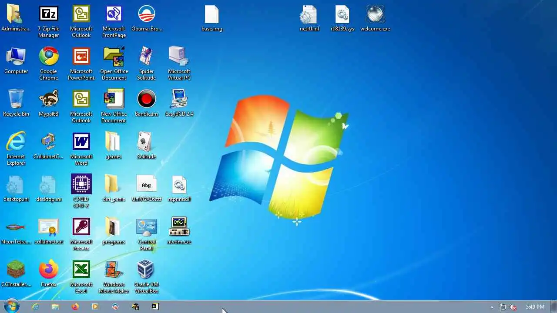
Task: Select the games folder
Action: click(114, 146)
